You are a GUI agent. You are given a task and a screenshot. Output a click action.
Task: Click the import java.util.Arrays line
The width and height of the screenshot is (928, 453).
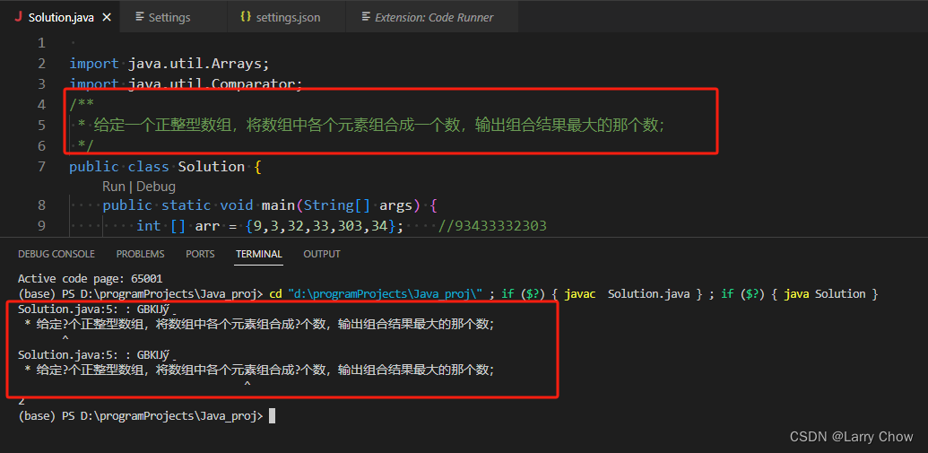(x=169, y=64)
